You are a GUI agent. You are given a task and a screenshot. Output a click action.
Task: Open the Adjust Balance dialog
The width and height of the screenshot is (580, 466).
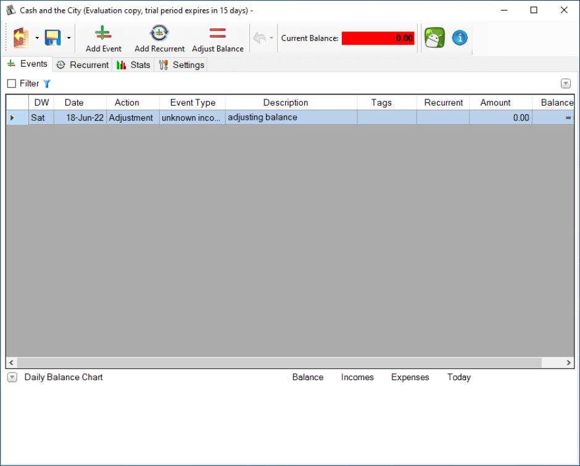[x=217, y=39]
